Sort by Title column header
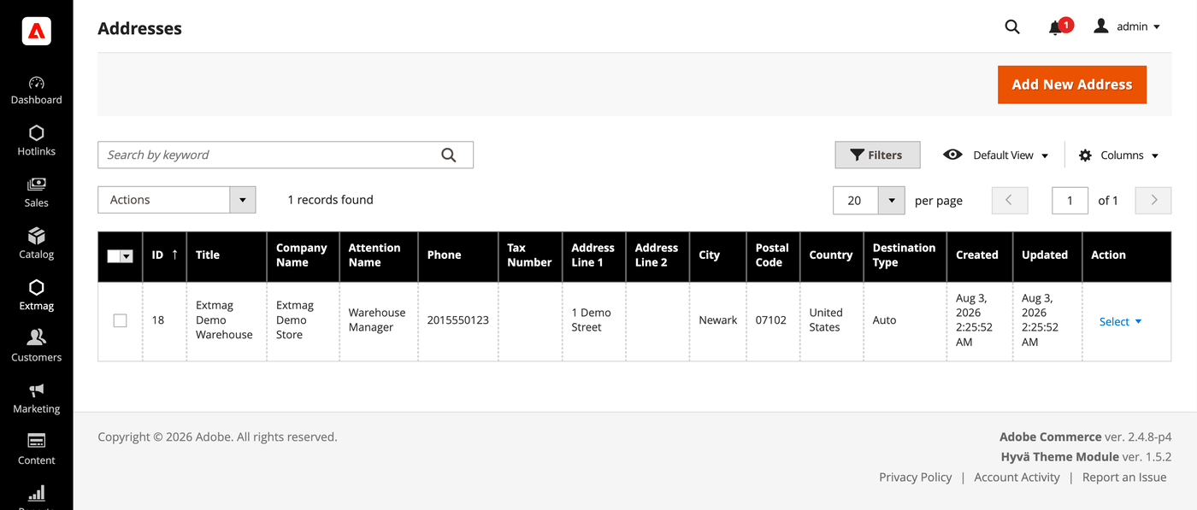 point(227,255)
